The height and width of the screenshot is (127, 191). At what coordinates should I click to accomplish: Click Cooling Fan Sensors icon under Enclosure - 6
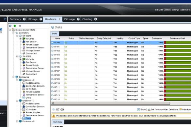[x=24, y=86]
